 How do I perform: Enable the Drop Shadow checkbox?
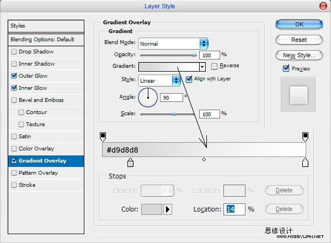click(x=14, y=52)
